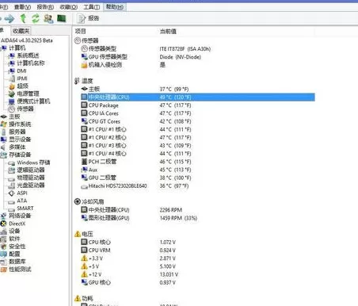
Task: Click the icon beside CPU GT Cores
Action: point(84,121)
